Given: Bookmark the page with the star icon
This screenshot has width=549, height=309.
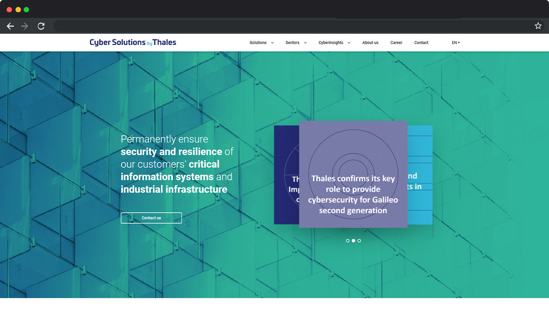Looking at the screenshot, I should 538,26.
